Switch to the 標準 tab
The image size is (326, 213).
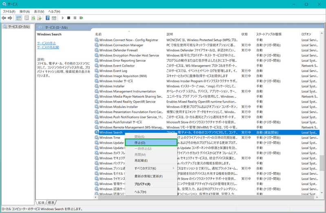[51, 202]
